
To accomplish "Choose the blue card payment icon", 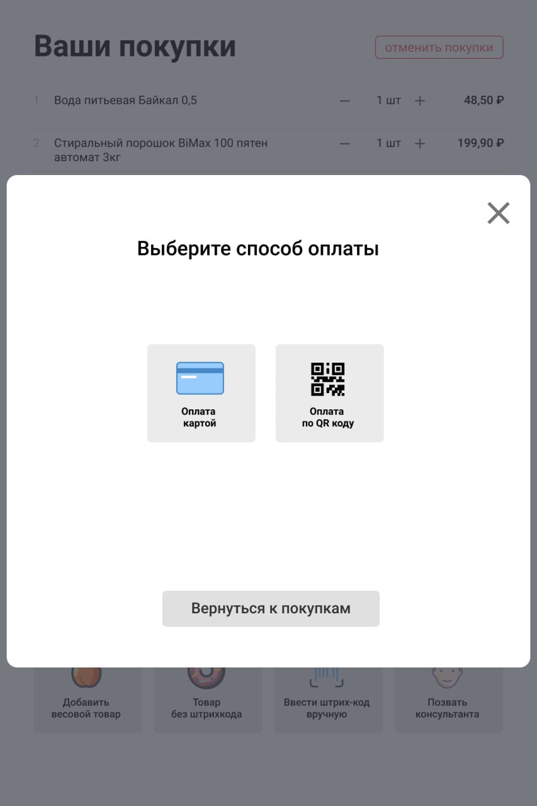I will click(x=200, y=378).
